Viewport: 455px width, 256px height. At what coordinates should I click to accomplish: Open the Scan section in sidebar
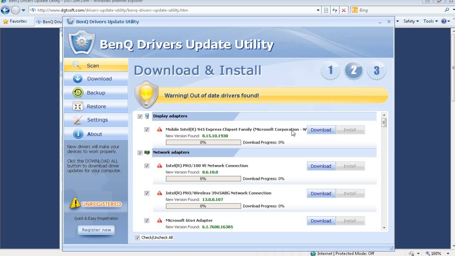tap(96, 65)
